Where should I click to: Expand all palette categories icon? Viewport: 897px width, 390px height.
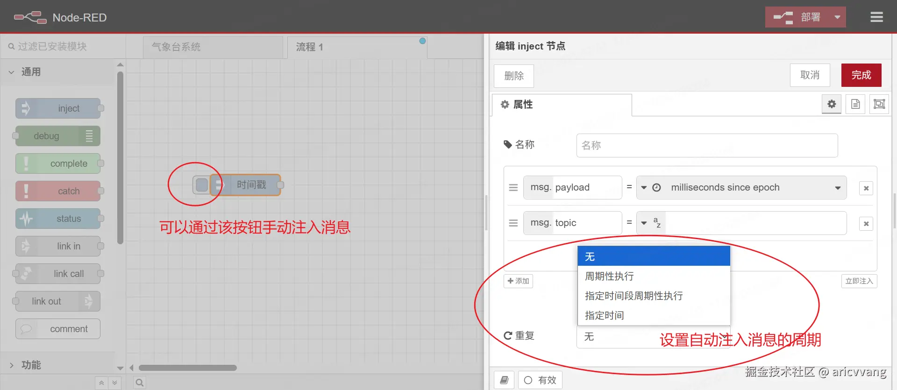pos(114,383)
